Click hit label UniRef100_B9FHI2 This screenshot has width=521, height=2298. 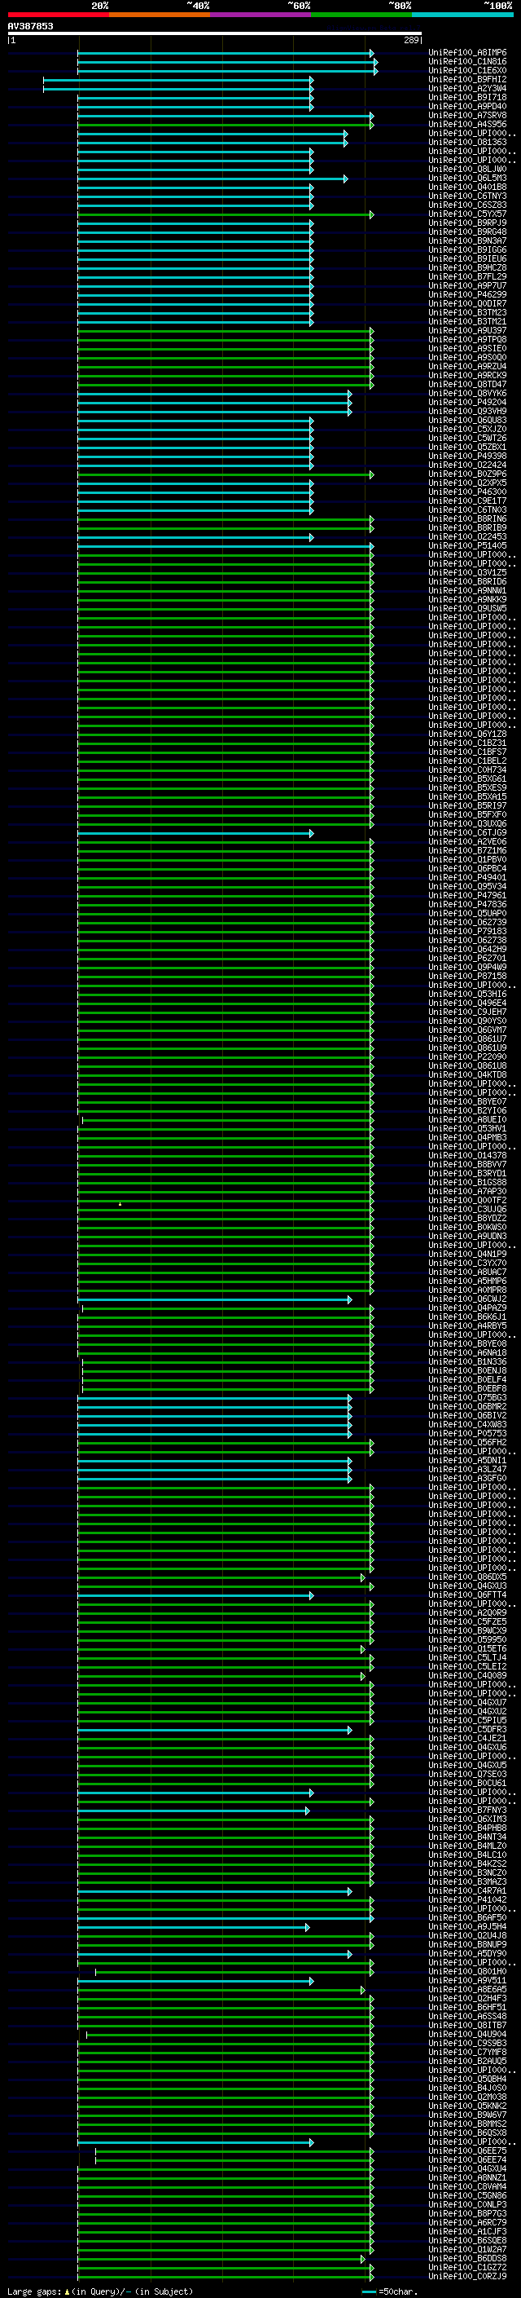pyautogui.click(x=467, y=79)
